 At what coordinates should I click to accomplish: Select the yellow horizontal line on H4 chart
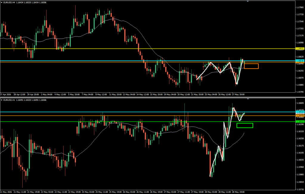[x=148, y=49]
